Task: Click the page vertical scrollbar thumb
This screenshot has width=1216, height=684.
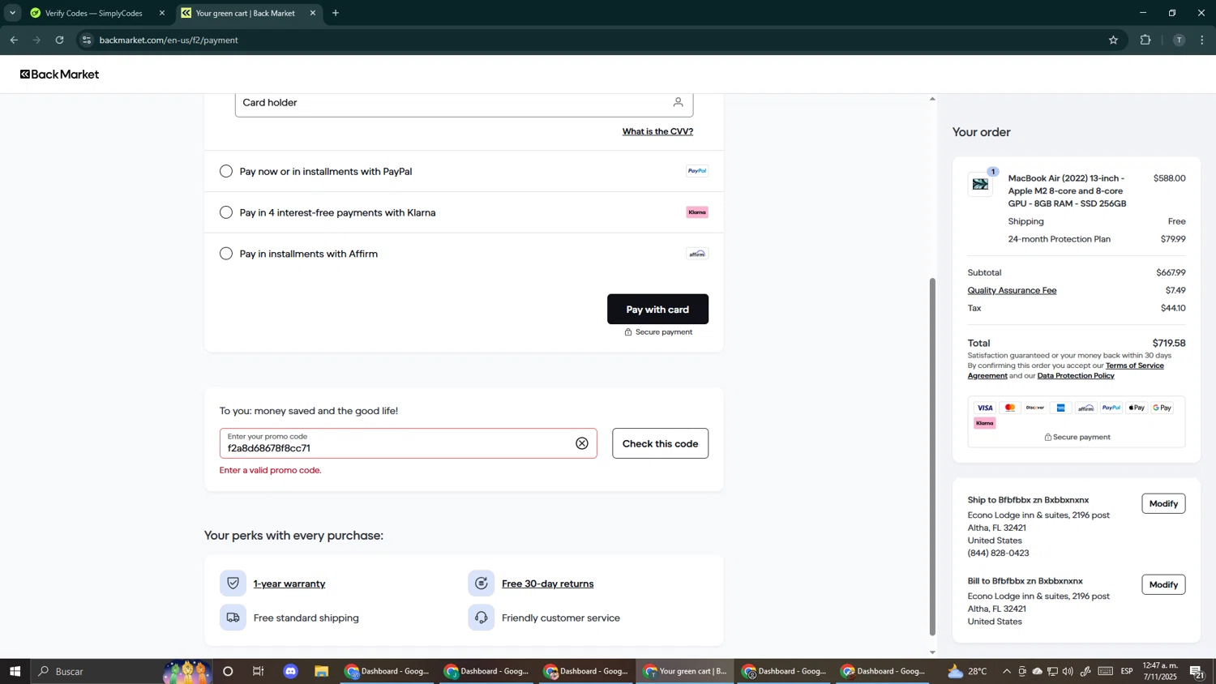Action: click(x=932, y=456)
